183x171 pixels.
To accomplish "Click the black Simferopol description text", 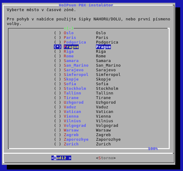I will [x=108, y=75].
